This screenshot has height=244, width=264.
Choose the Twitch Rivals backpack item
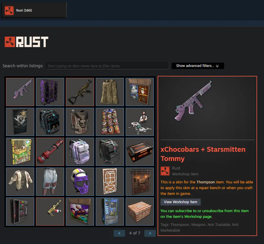80,152
